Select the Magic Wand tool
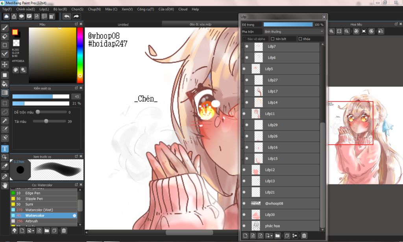 tap(5, 121)
